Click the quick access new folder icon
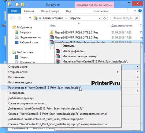 (x=22, y=5)
